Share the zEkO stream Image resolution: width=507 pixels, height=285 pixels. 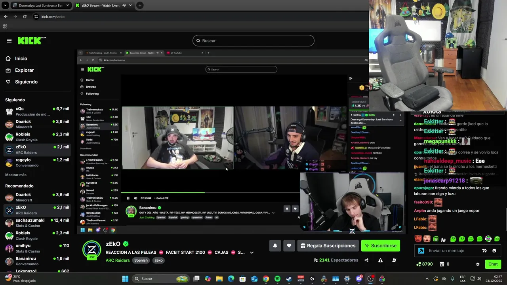point(366,260)
